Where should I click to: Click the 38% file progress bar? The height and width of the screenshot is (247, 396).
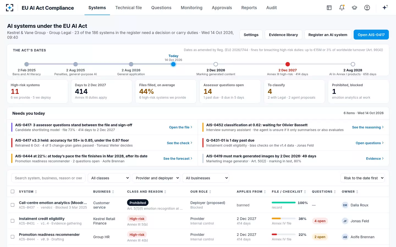(284, 219)
